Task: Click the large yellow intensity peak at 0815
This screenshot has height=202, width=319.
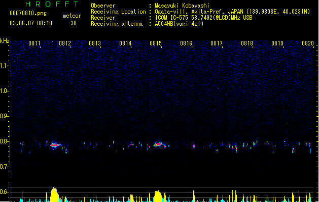Action: coord(158,196)
